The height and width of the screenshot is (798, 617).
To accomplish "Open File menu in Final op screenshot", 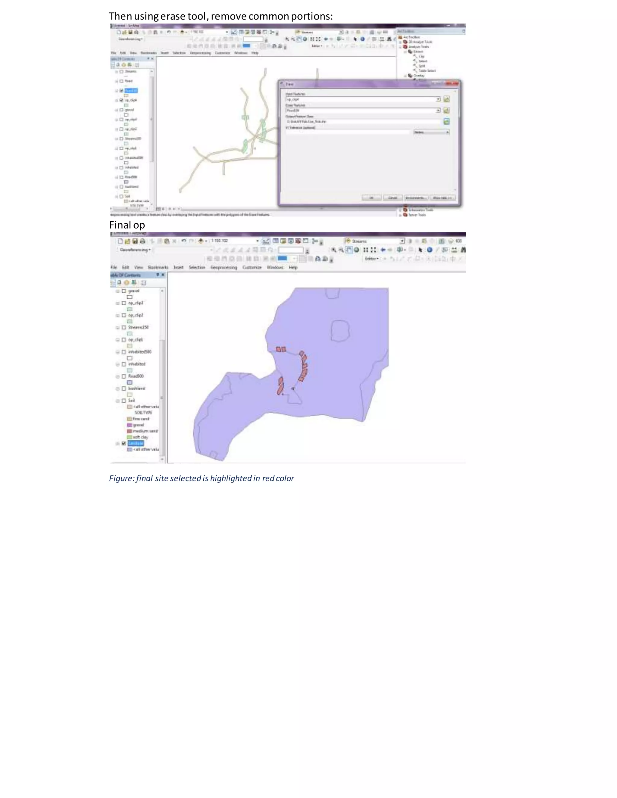I will click(114, 267).
